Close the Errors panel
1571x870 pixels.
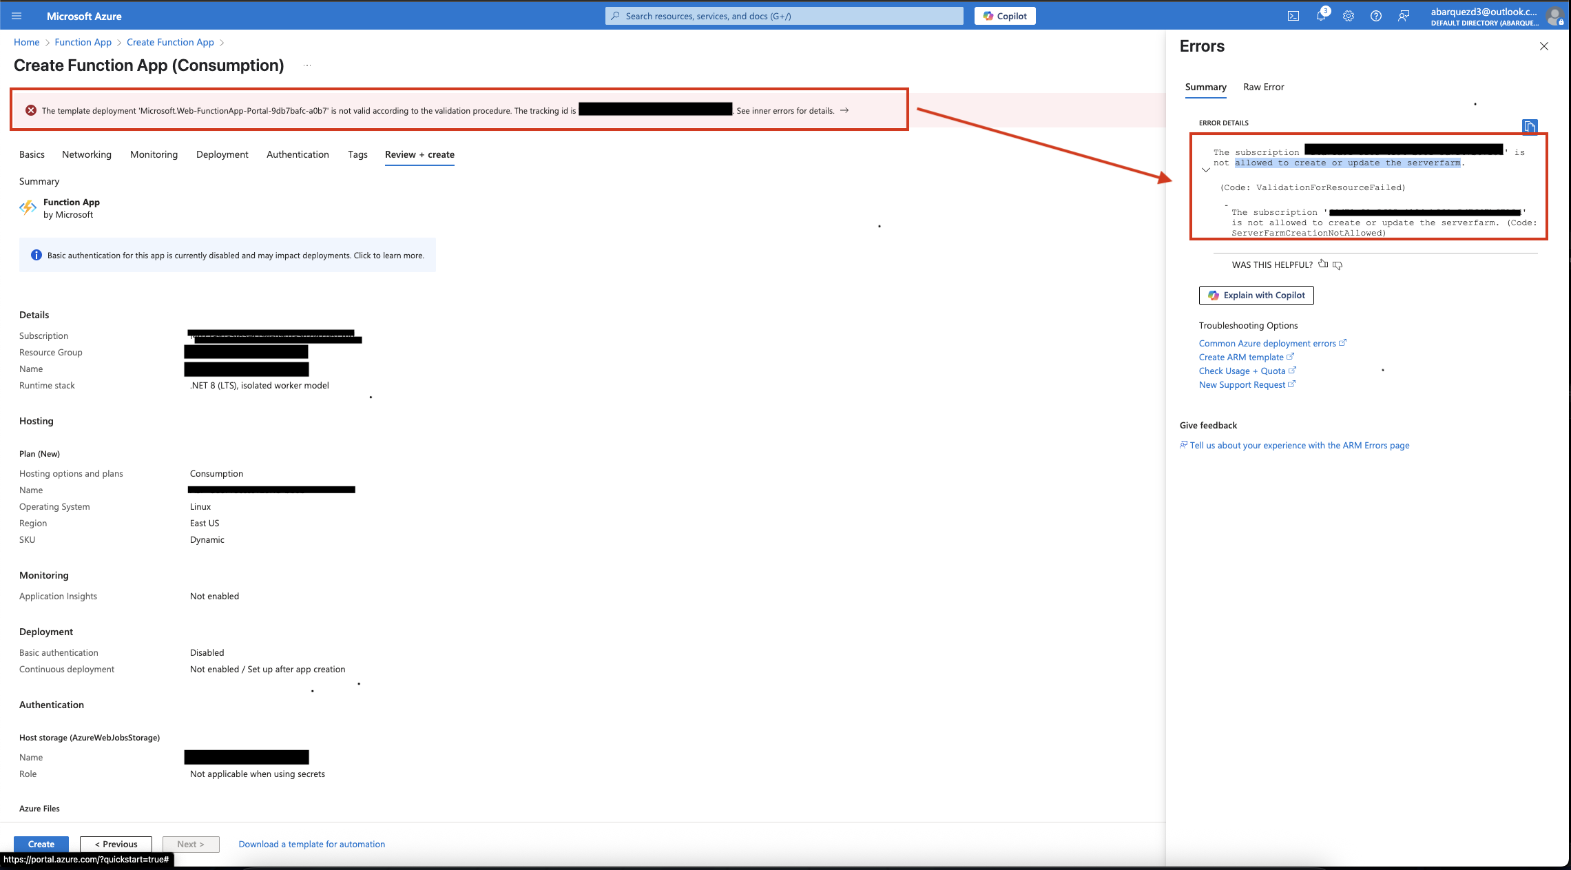tap(1544, 46)
